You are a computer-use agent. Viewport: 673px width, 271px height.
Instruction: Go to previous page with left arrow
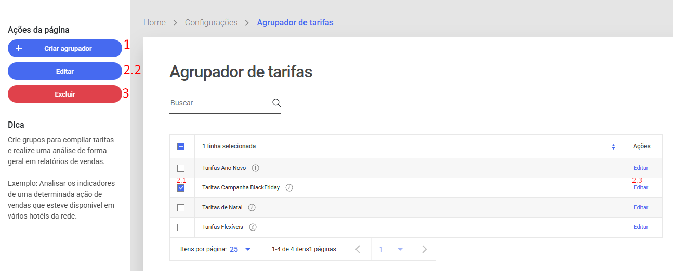click(358, 249)
